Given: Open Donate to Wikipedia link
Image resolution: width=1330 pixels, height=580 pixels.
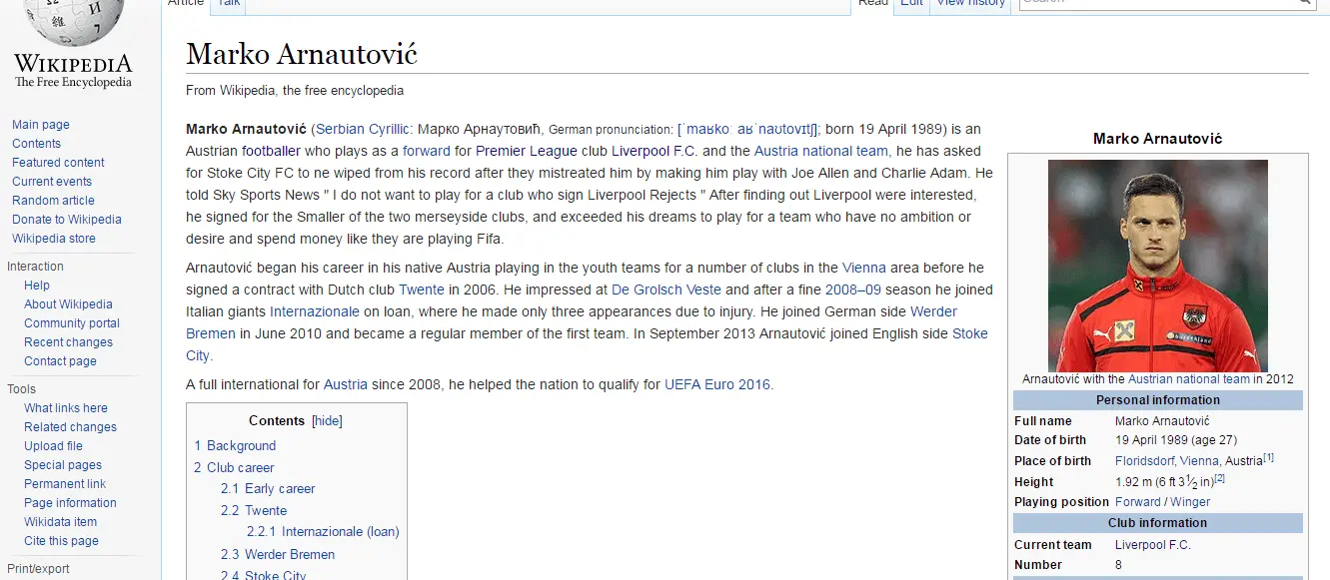Looking at the screenshot, I should (67, 220).
